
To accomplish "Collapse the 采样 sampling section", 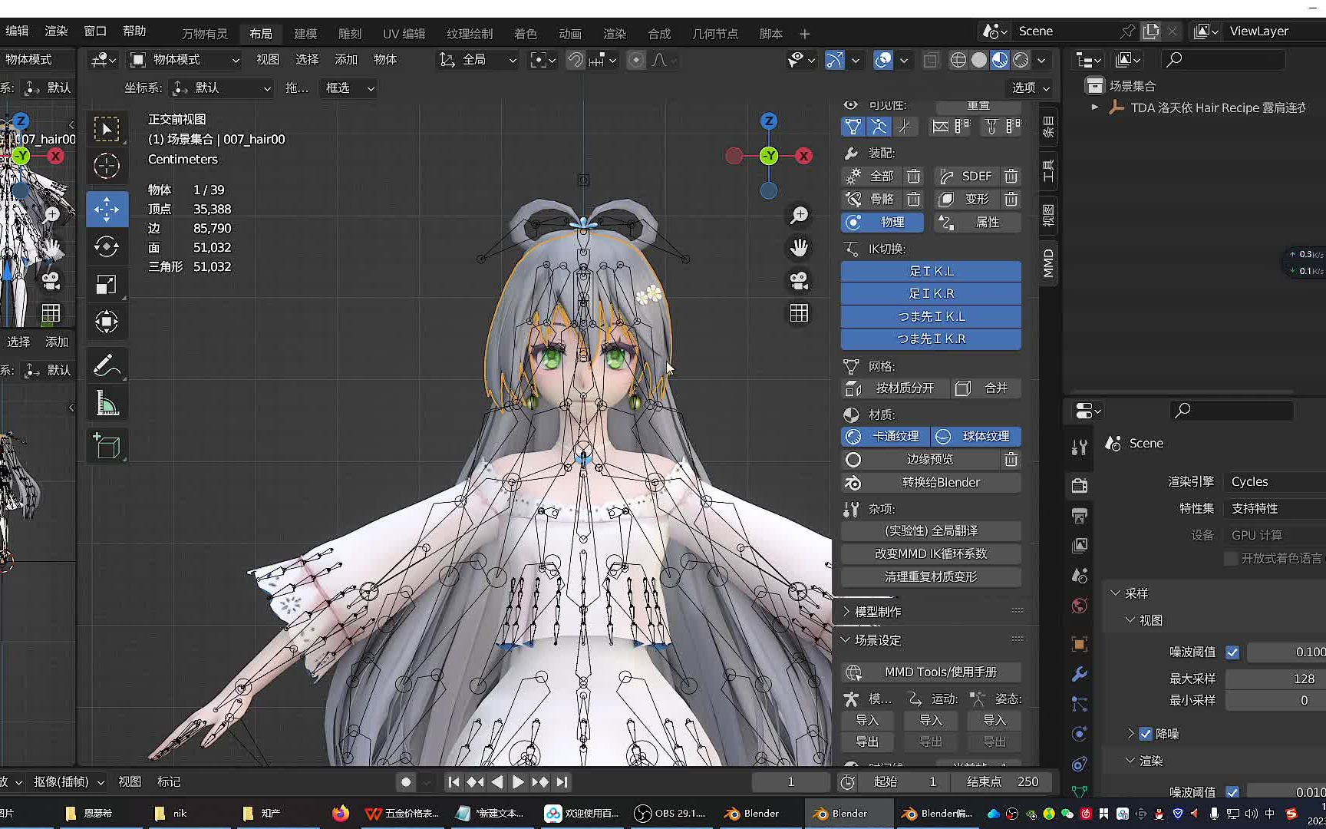I will point(1130,594).
